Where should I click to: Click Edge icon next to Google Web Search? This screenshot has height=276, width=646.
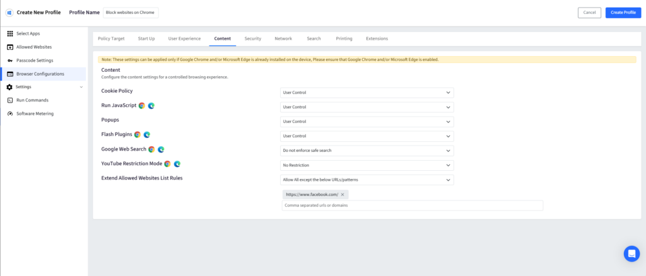pos(161,149)
